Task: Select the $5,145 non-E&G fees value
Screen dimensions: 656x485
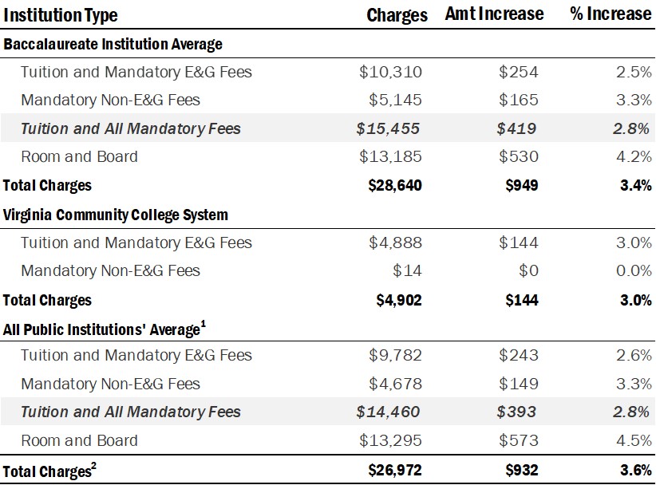Action: 395,101
